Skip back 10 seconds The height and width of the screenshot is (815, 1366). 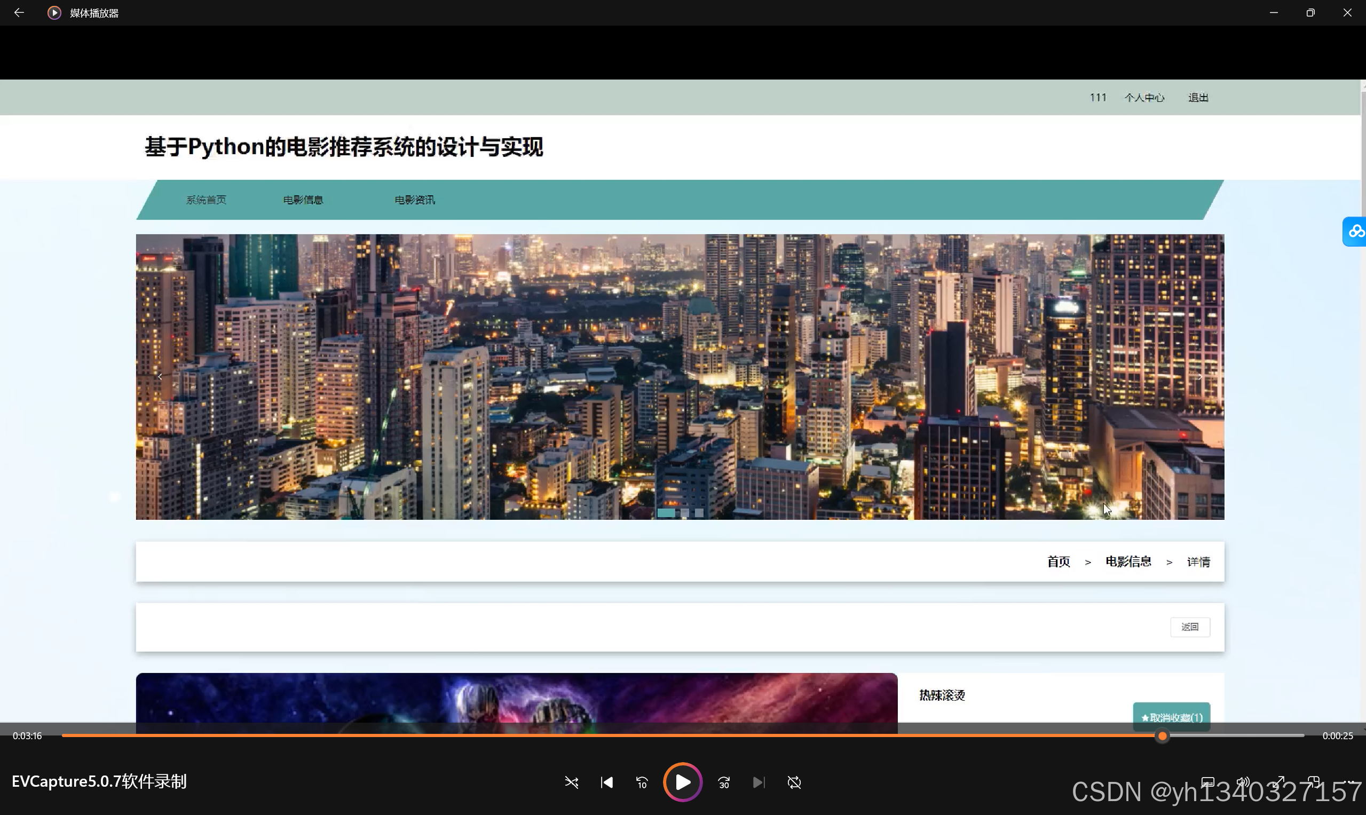pyautogui.click(x=642, y=782)
